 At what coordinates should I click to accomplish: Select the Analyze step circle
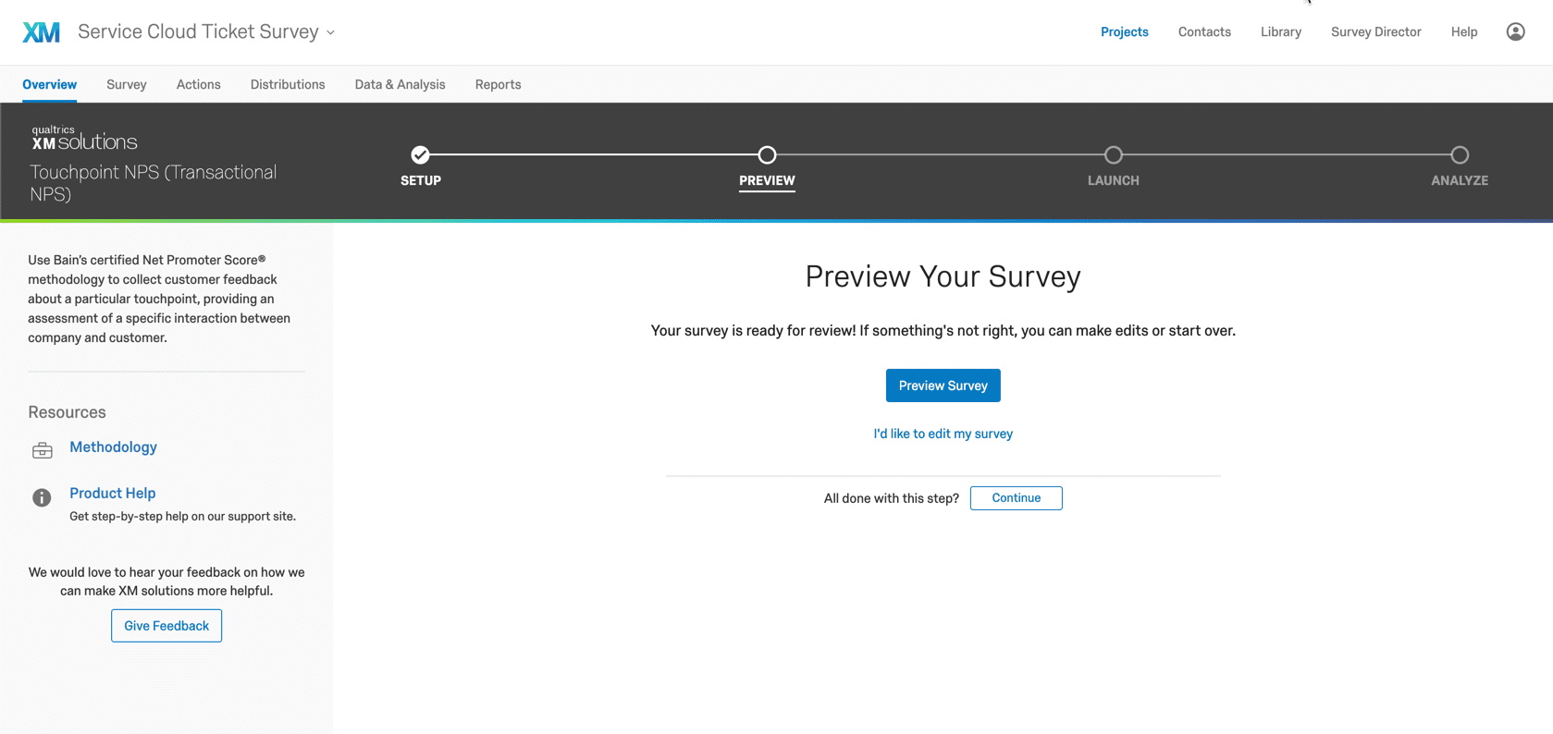[x=1460, y=154]
